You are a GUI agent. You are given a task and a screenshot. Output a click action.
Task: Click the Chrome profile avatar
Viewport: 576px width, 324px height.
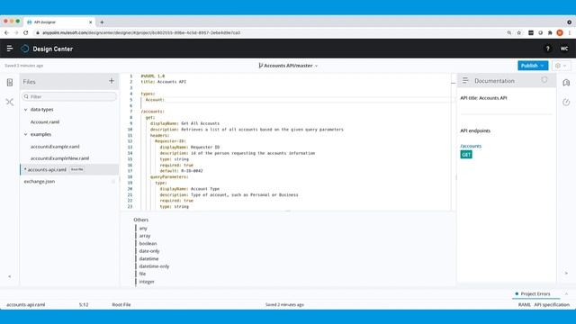pos(560,32)
